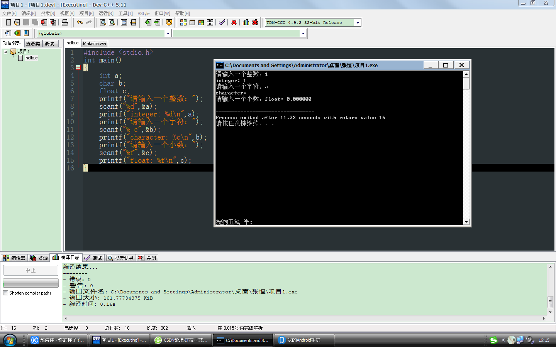Image resolution: width=556 pixels, height=347 pixels.
Task: Open Replace using second magnifier icon
Action: 112,22
